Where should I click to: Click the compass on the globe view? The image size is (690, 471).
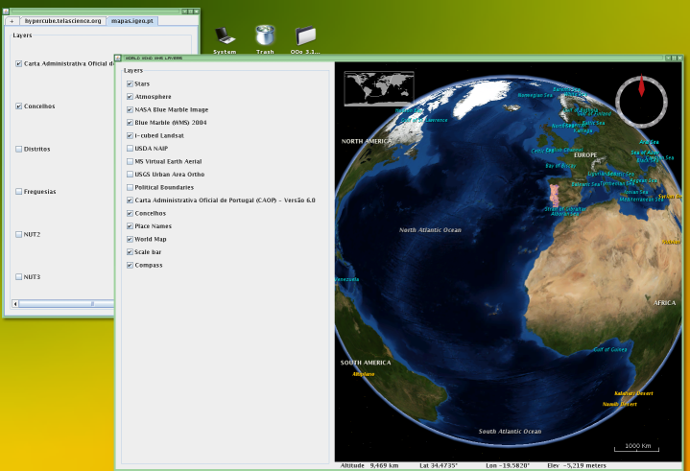(641, 100)
